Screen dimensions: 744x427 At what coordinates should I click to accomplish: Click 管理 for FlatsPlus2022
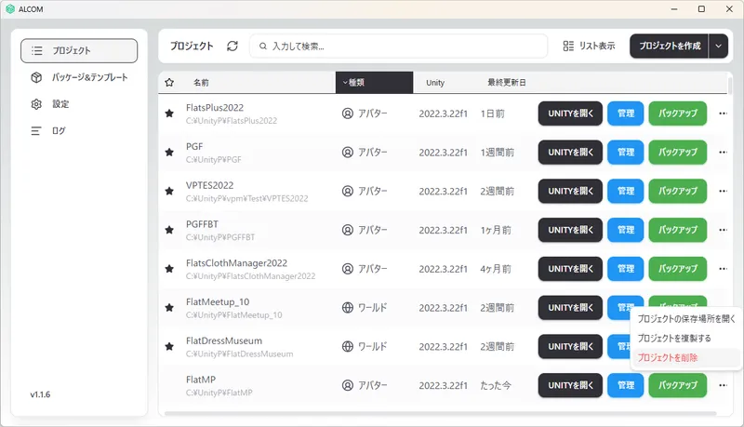pyautogui.click(x=625, y=113)
